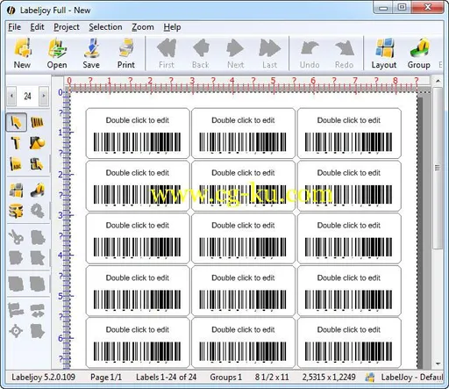Open the layout squares icon in sidebar
Image resolution: width=449 pixels, height=389 pixels.
click(x=16, y=191)
